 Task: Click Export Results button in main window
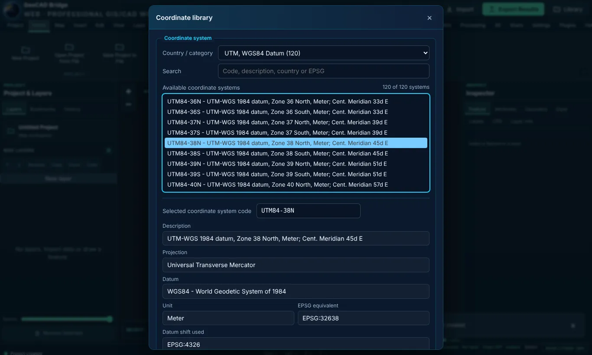pyautogui.click(x=513, y=9)
